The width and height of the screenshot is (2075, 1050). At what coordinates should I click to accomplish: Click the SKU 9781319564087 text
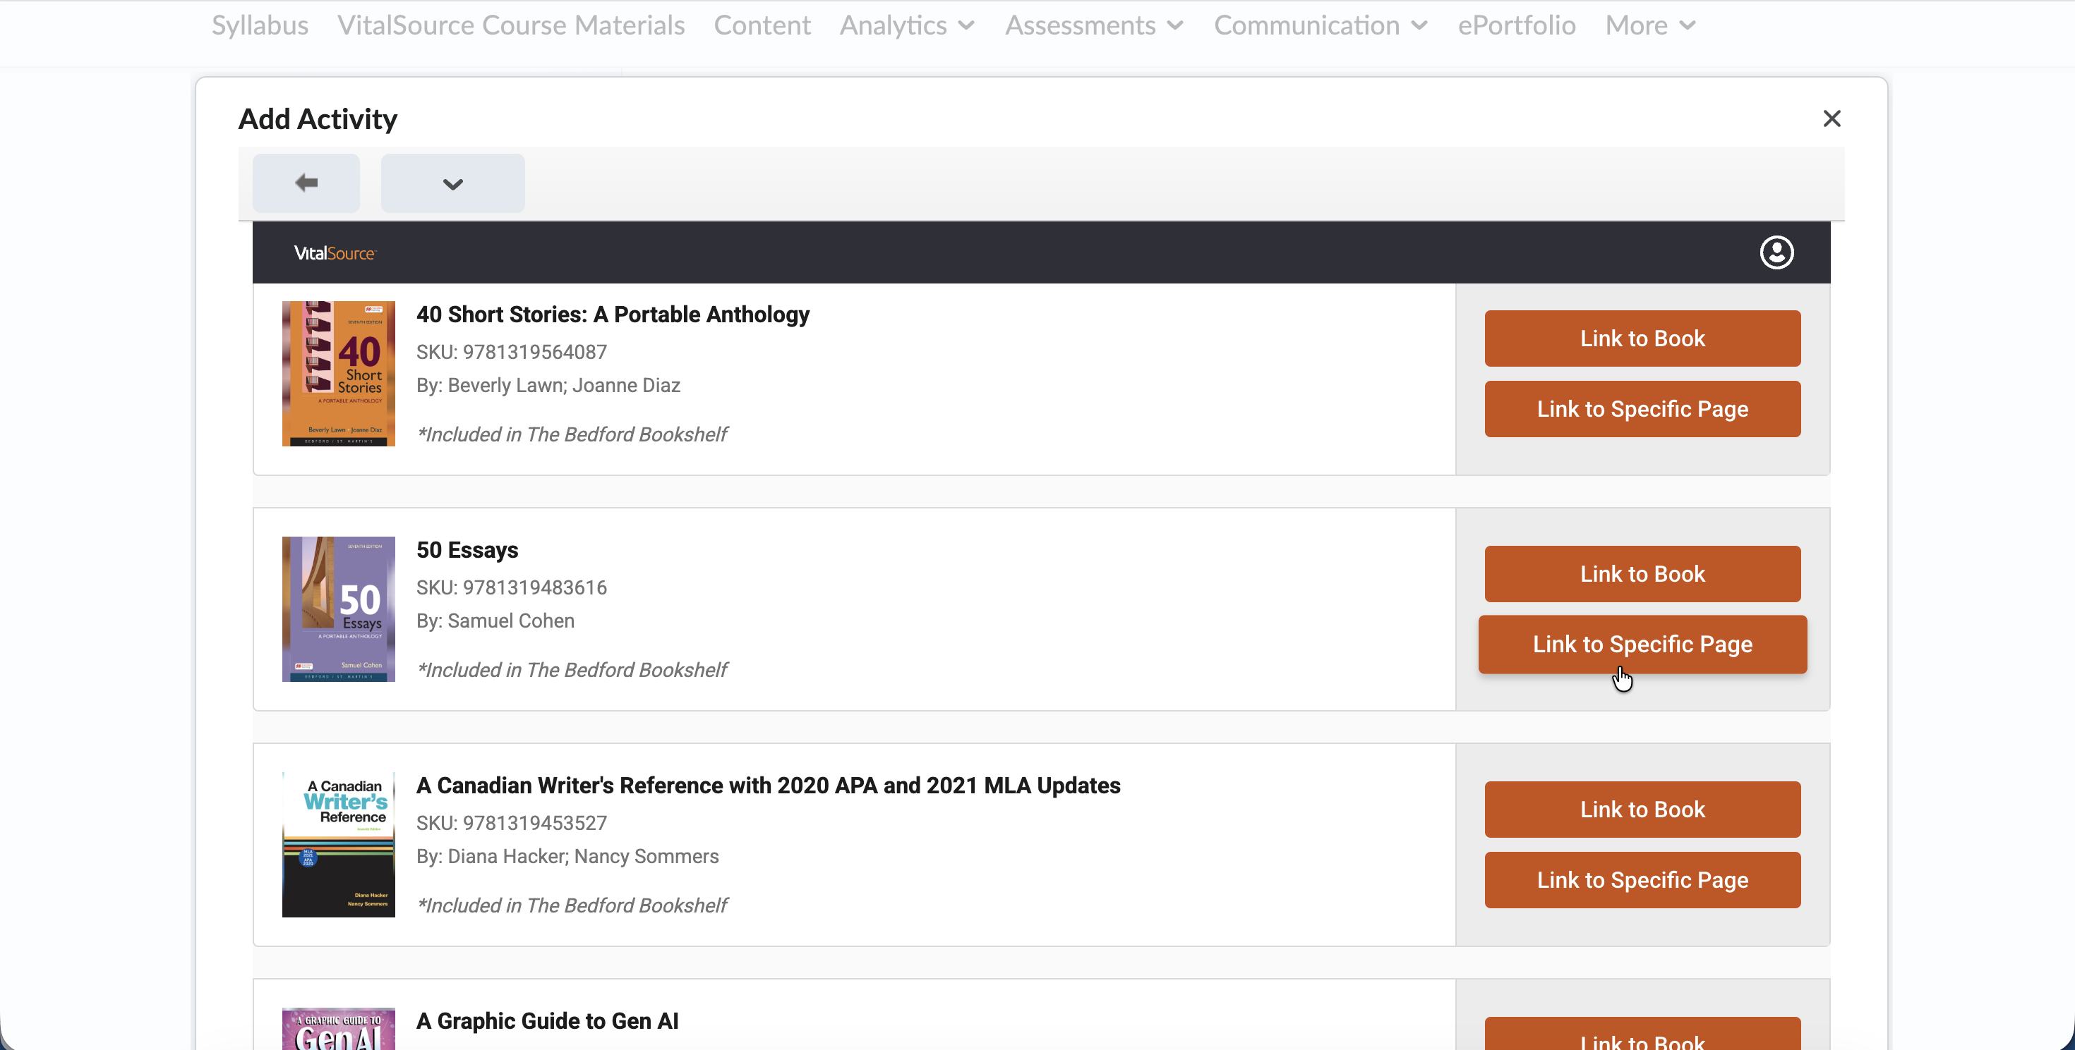[x=512, y=353]
